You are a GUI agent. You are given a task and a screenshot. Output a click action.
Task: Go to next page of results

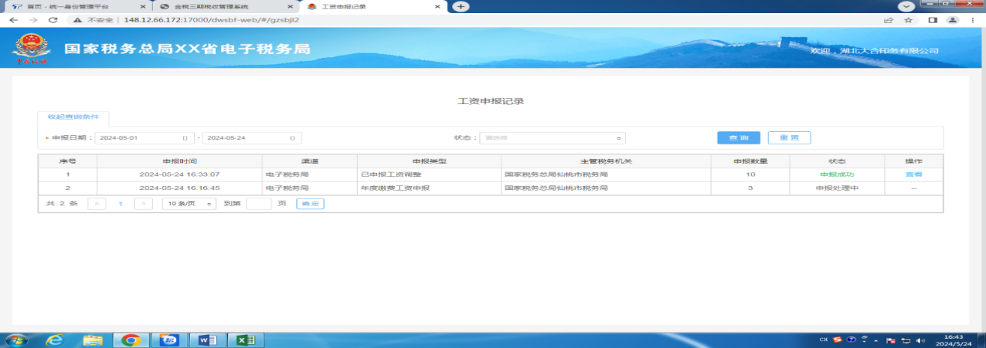(x=143, y=204)
